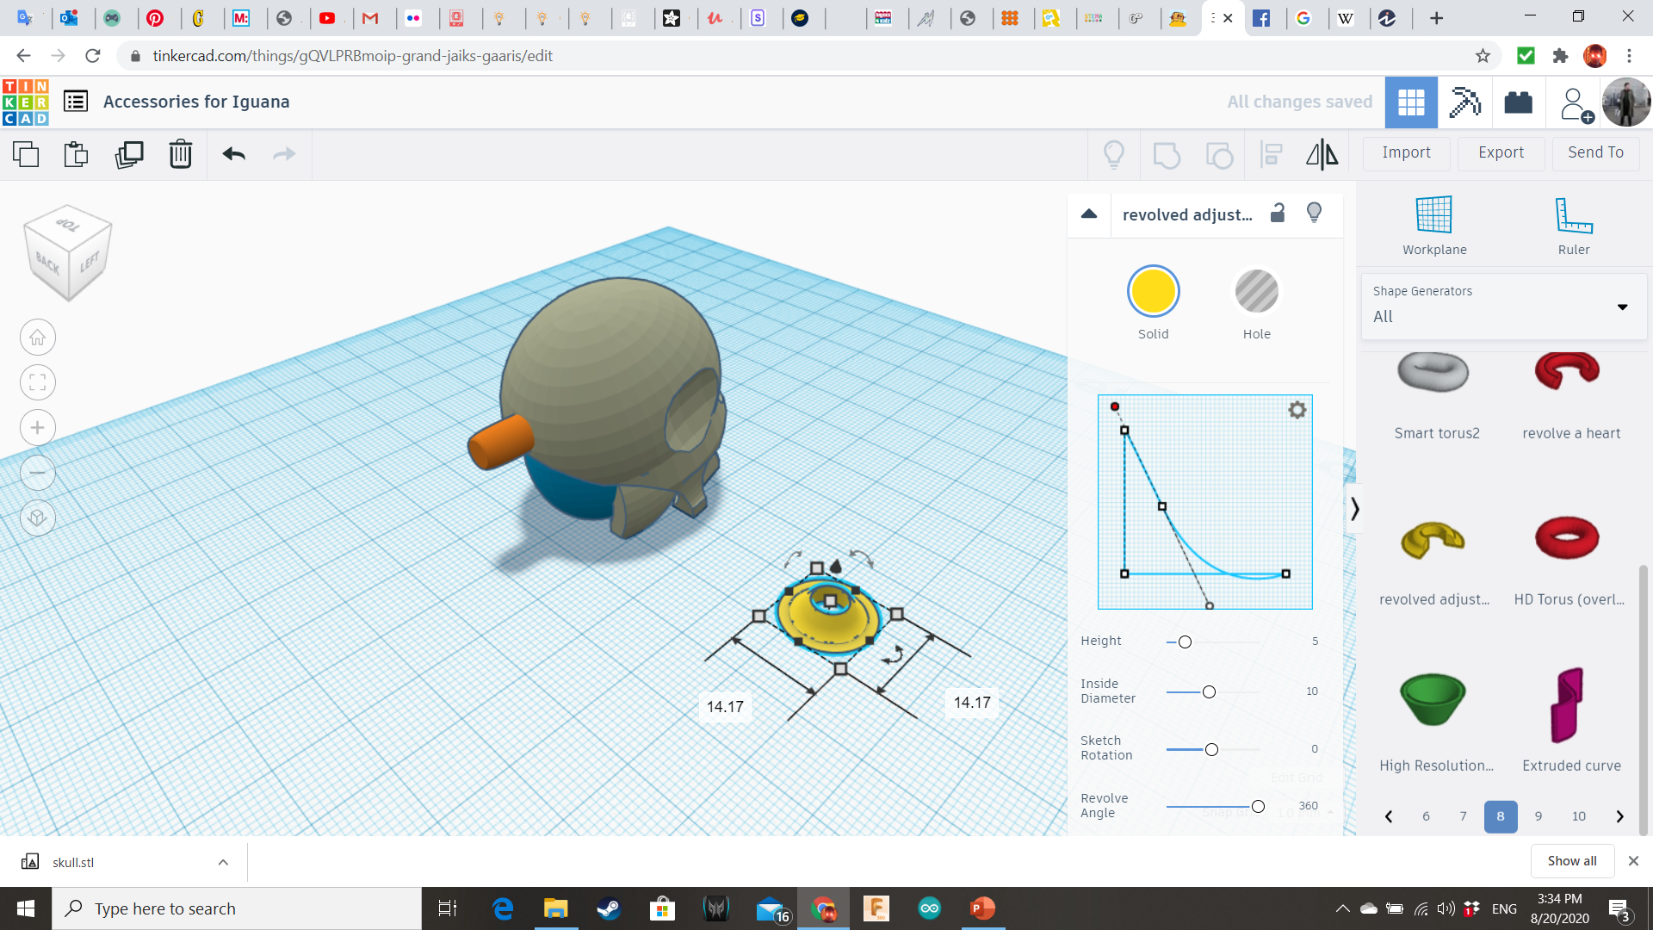Collapse the right shapes side panel
The width and height of the screenshot is (1653, 930).
[1354, 509]
